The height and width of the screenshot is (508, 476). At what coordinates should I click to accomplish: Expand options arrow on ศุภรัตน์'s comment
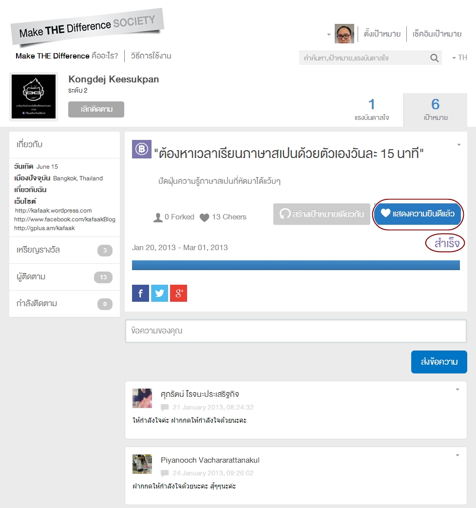[x=457, y=390]
